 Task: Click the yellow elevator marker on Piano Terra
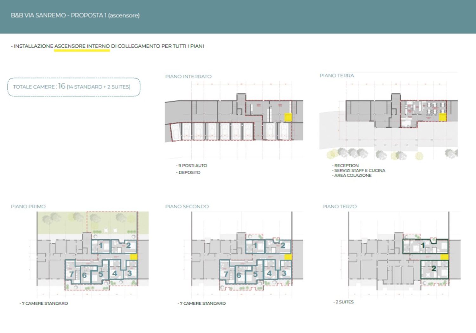[x=442, y=117]
